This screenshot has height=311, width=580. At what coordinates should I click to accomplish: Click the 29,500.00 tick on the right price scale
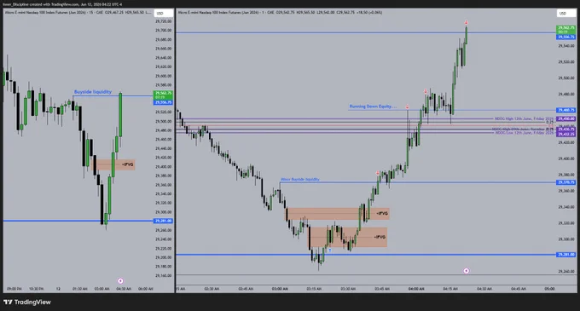point(566,78)
